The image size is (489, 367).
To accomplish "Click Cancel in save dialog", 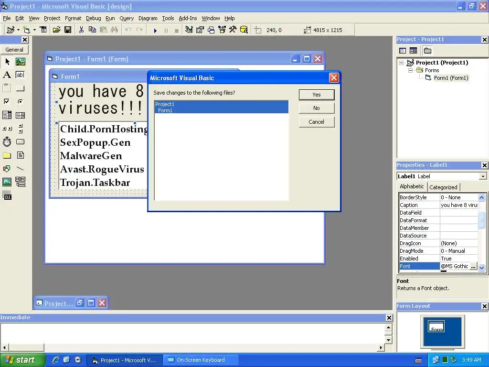I will pyautogui.click(x=317, y=122).
